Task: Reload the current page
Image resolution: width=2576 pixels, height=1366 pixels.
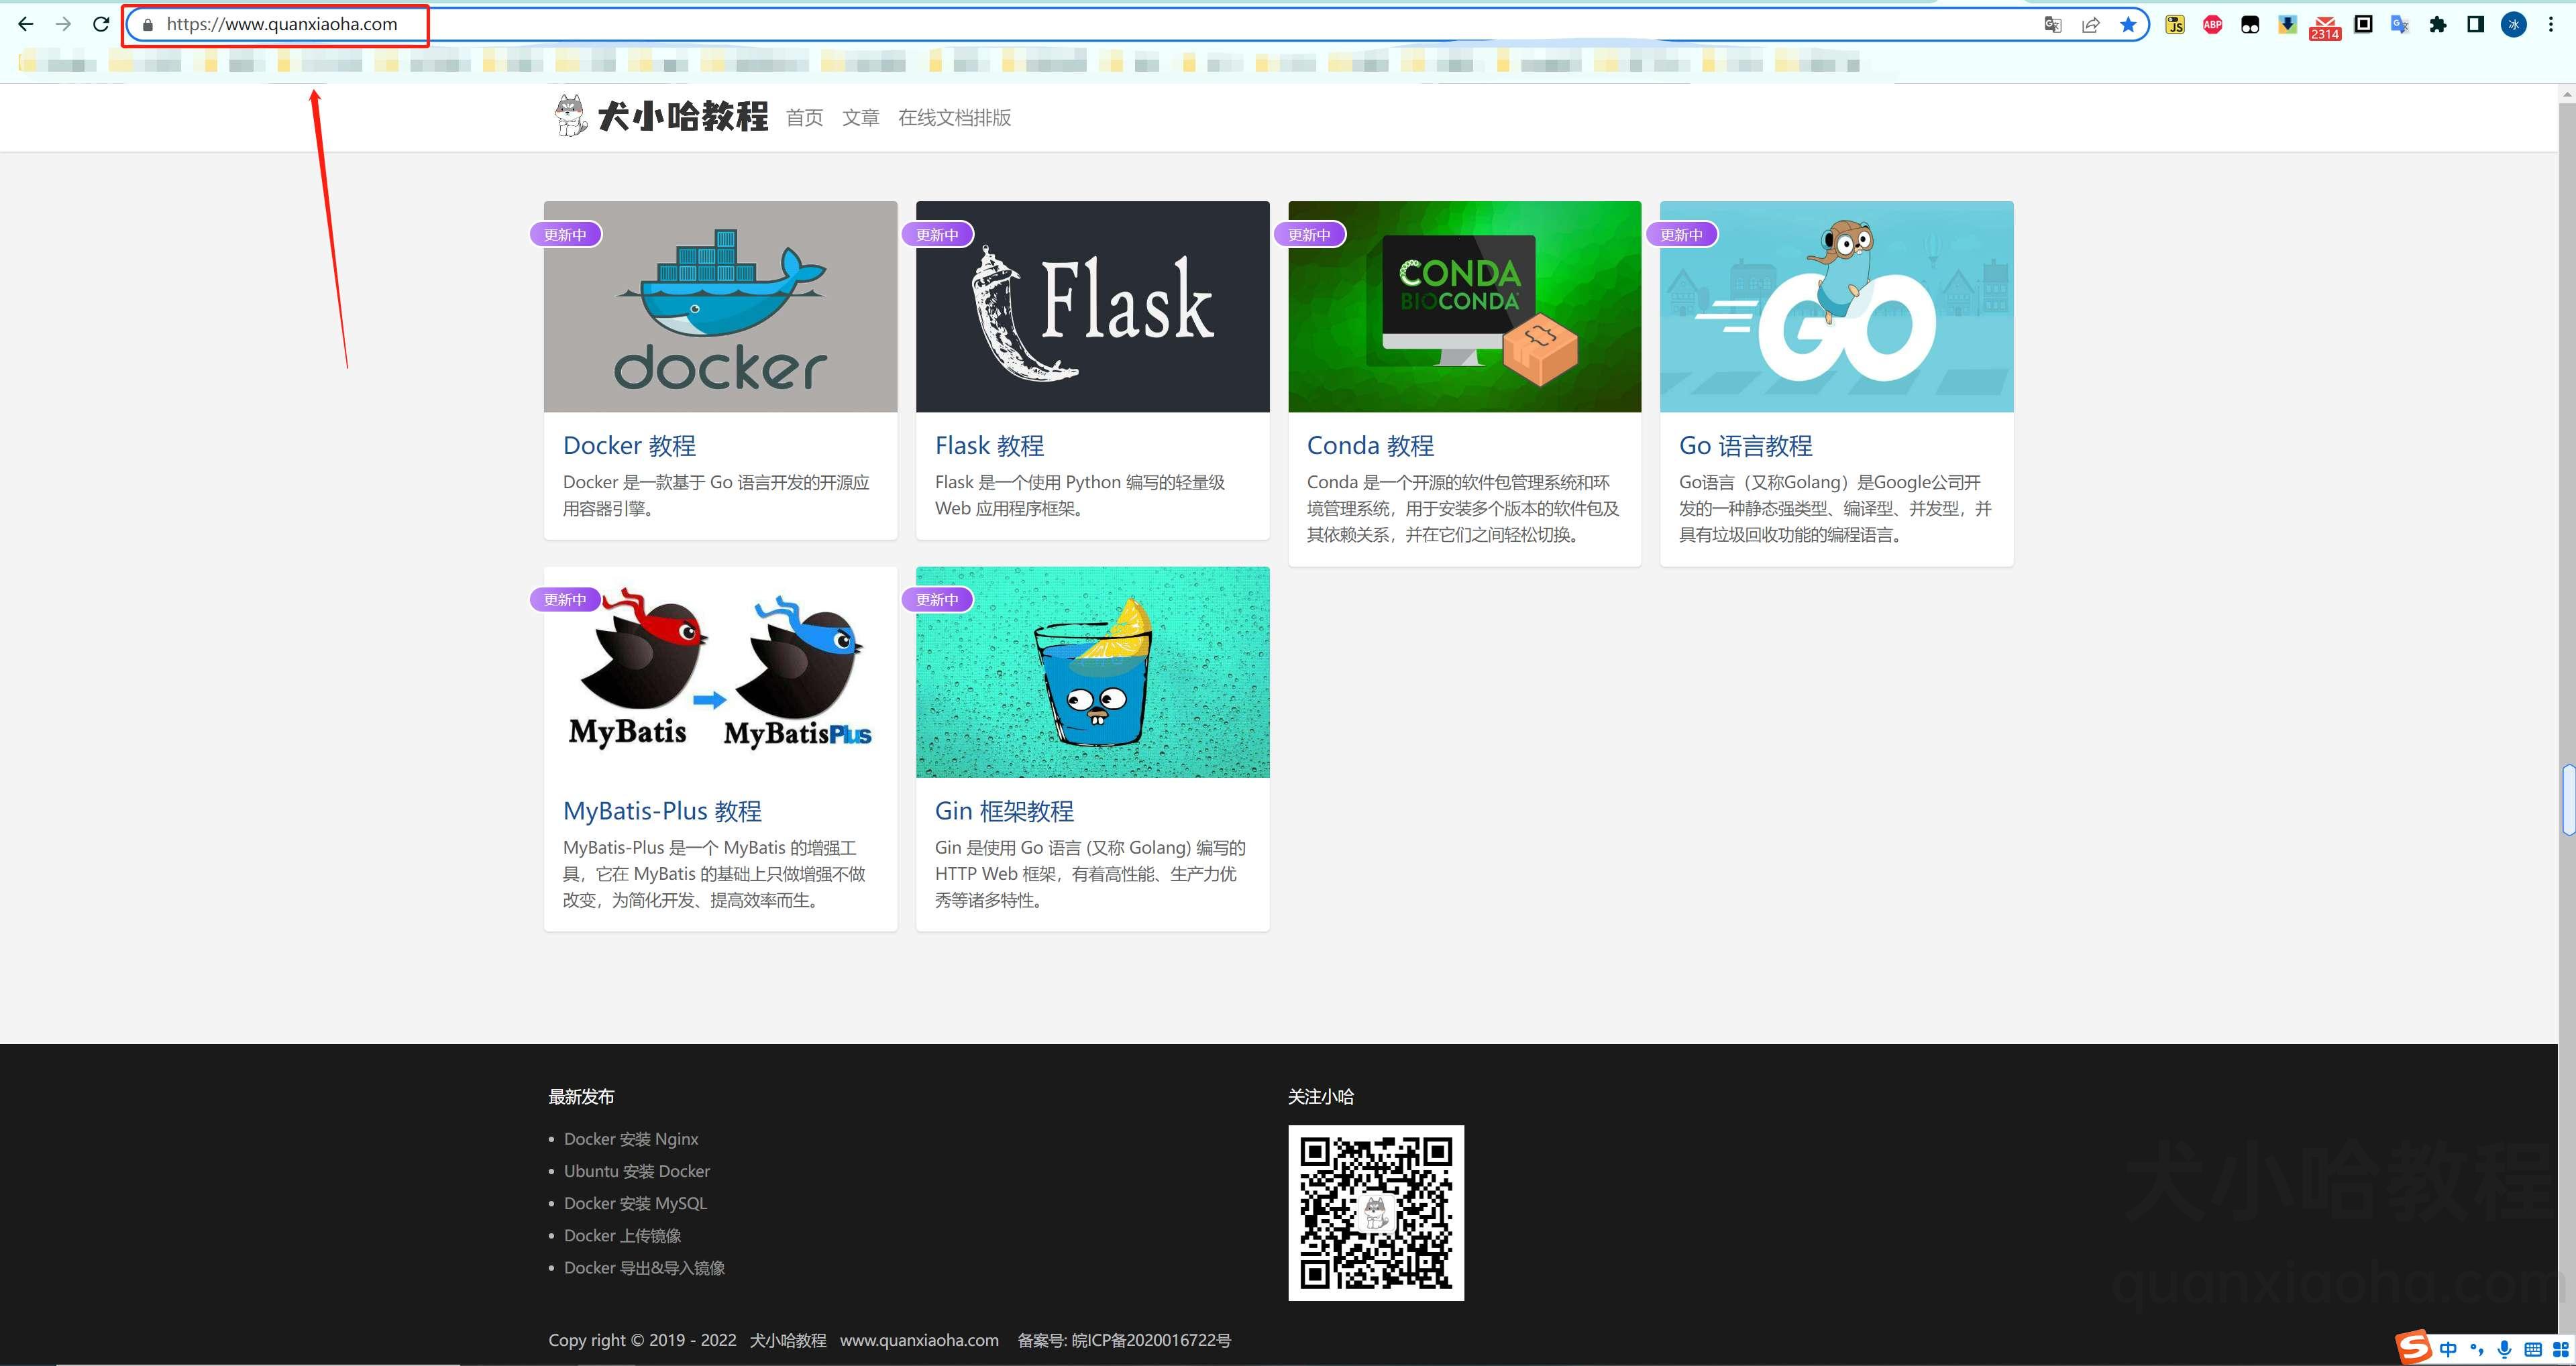Action: point(101,24)
